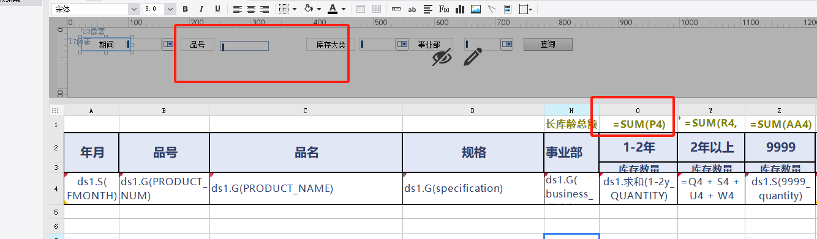Image resolution: width=817 pixels, height=239 pixels.
Task: Select cell with =SUM(AA4) formula
Action: (780, 124)
